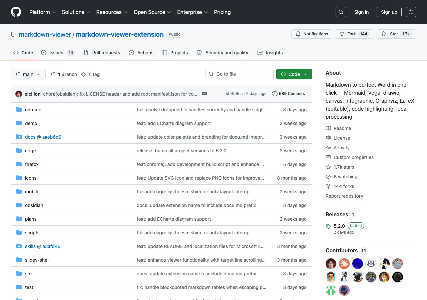Click the folder icon next to test
Viewport: 427px width, 300px height.
click(x=19, y=287)
